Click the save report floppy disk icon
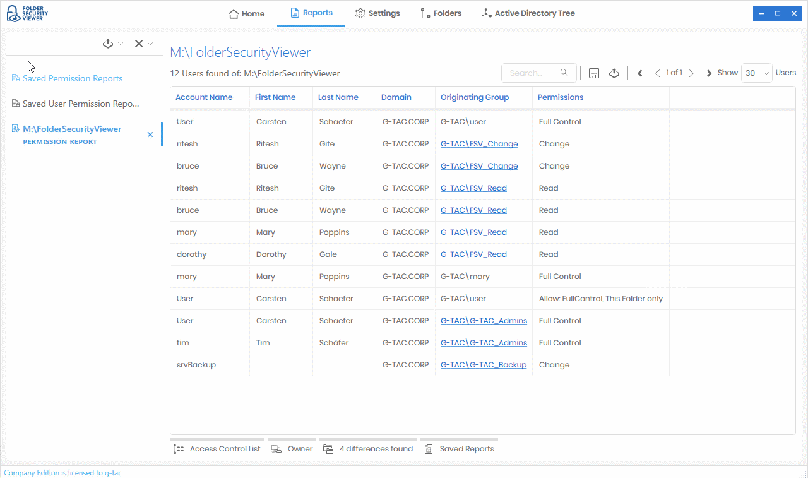This screenshot has height=478, width=808. [x=593, y=73]
